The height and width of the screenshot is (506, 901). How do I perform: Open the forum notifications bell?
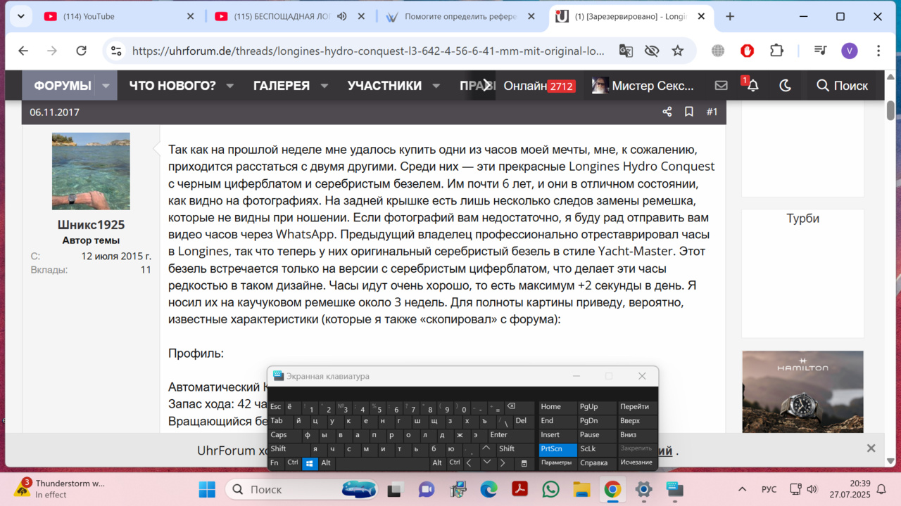(x=752, y=86)
